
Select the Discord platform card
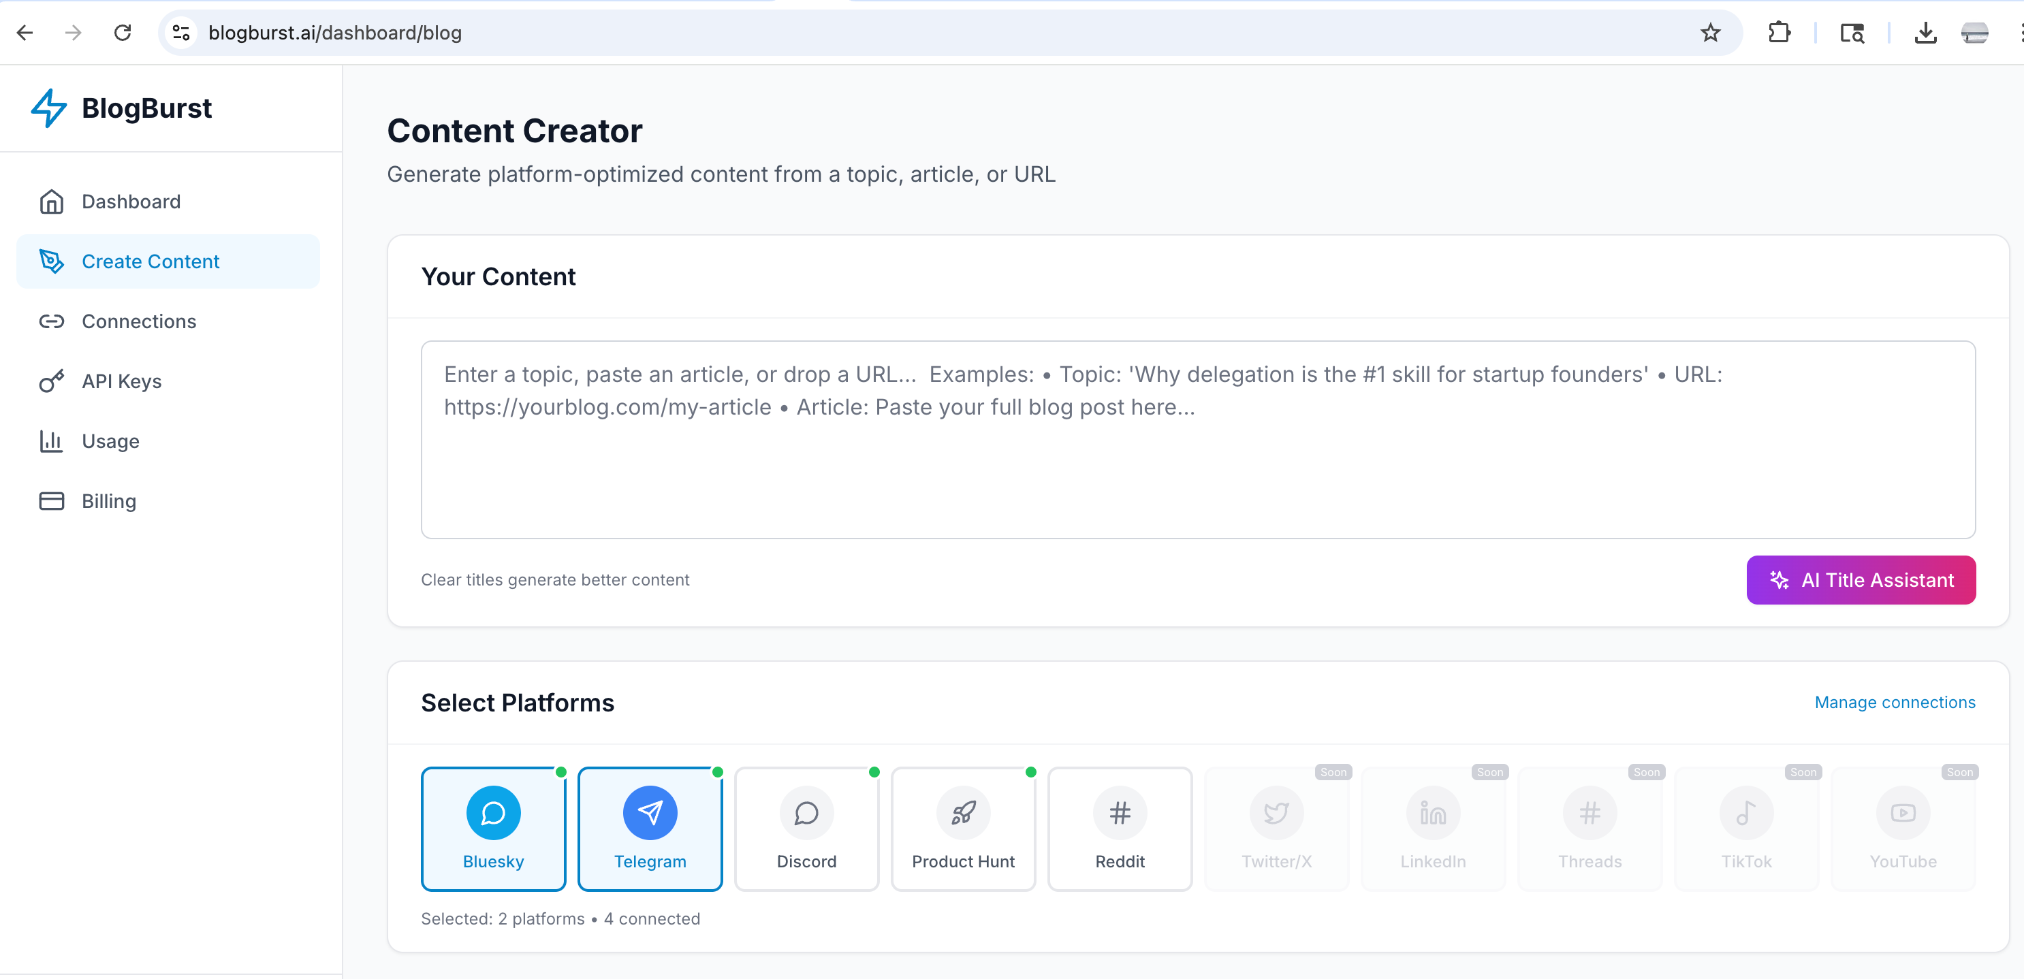coord(806,828)
